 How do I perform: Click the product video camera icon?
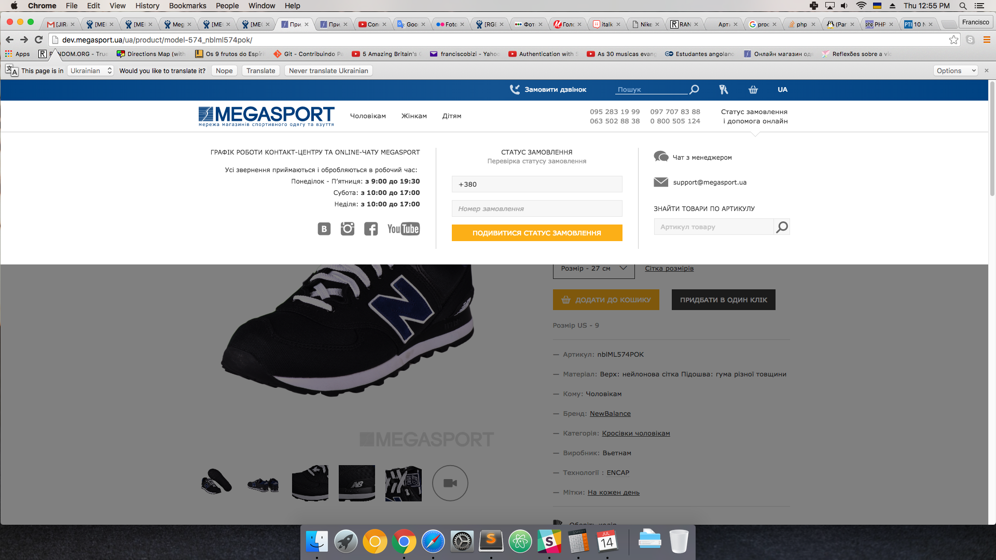pos(450,483)
